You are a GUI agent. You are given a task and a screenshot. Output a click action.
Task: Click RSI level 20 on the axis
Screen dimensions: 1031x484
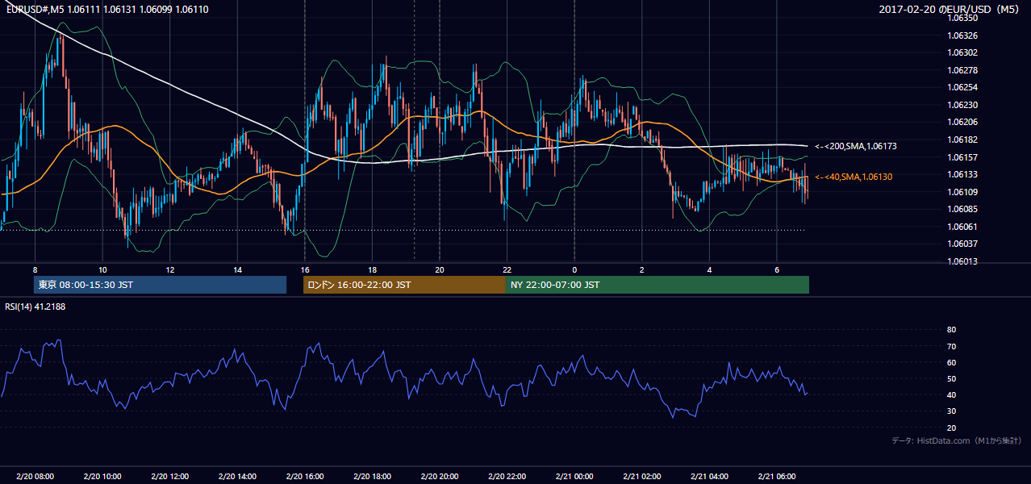pyautogui.click(x=951, y=428)
